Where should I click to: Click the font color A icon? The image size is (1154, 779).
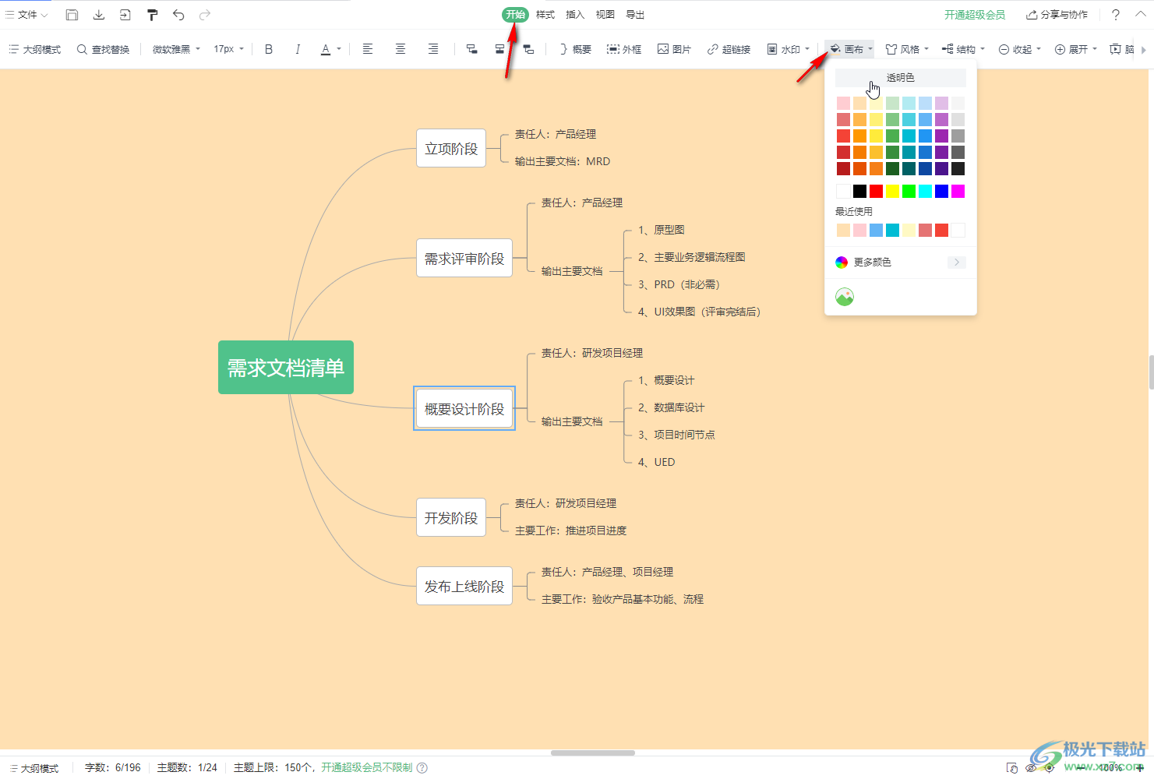pos(326,49)
